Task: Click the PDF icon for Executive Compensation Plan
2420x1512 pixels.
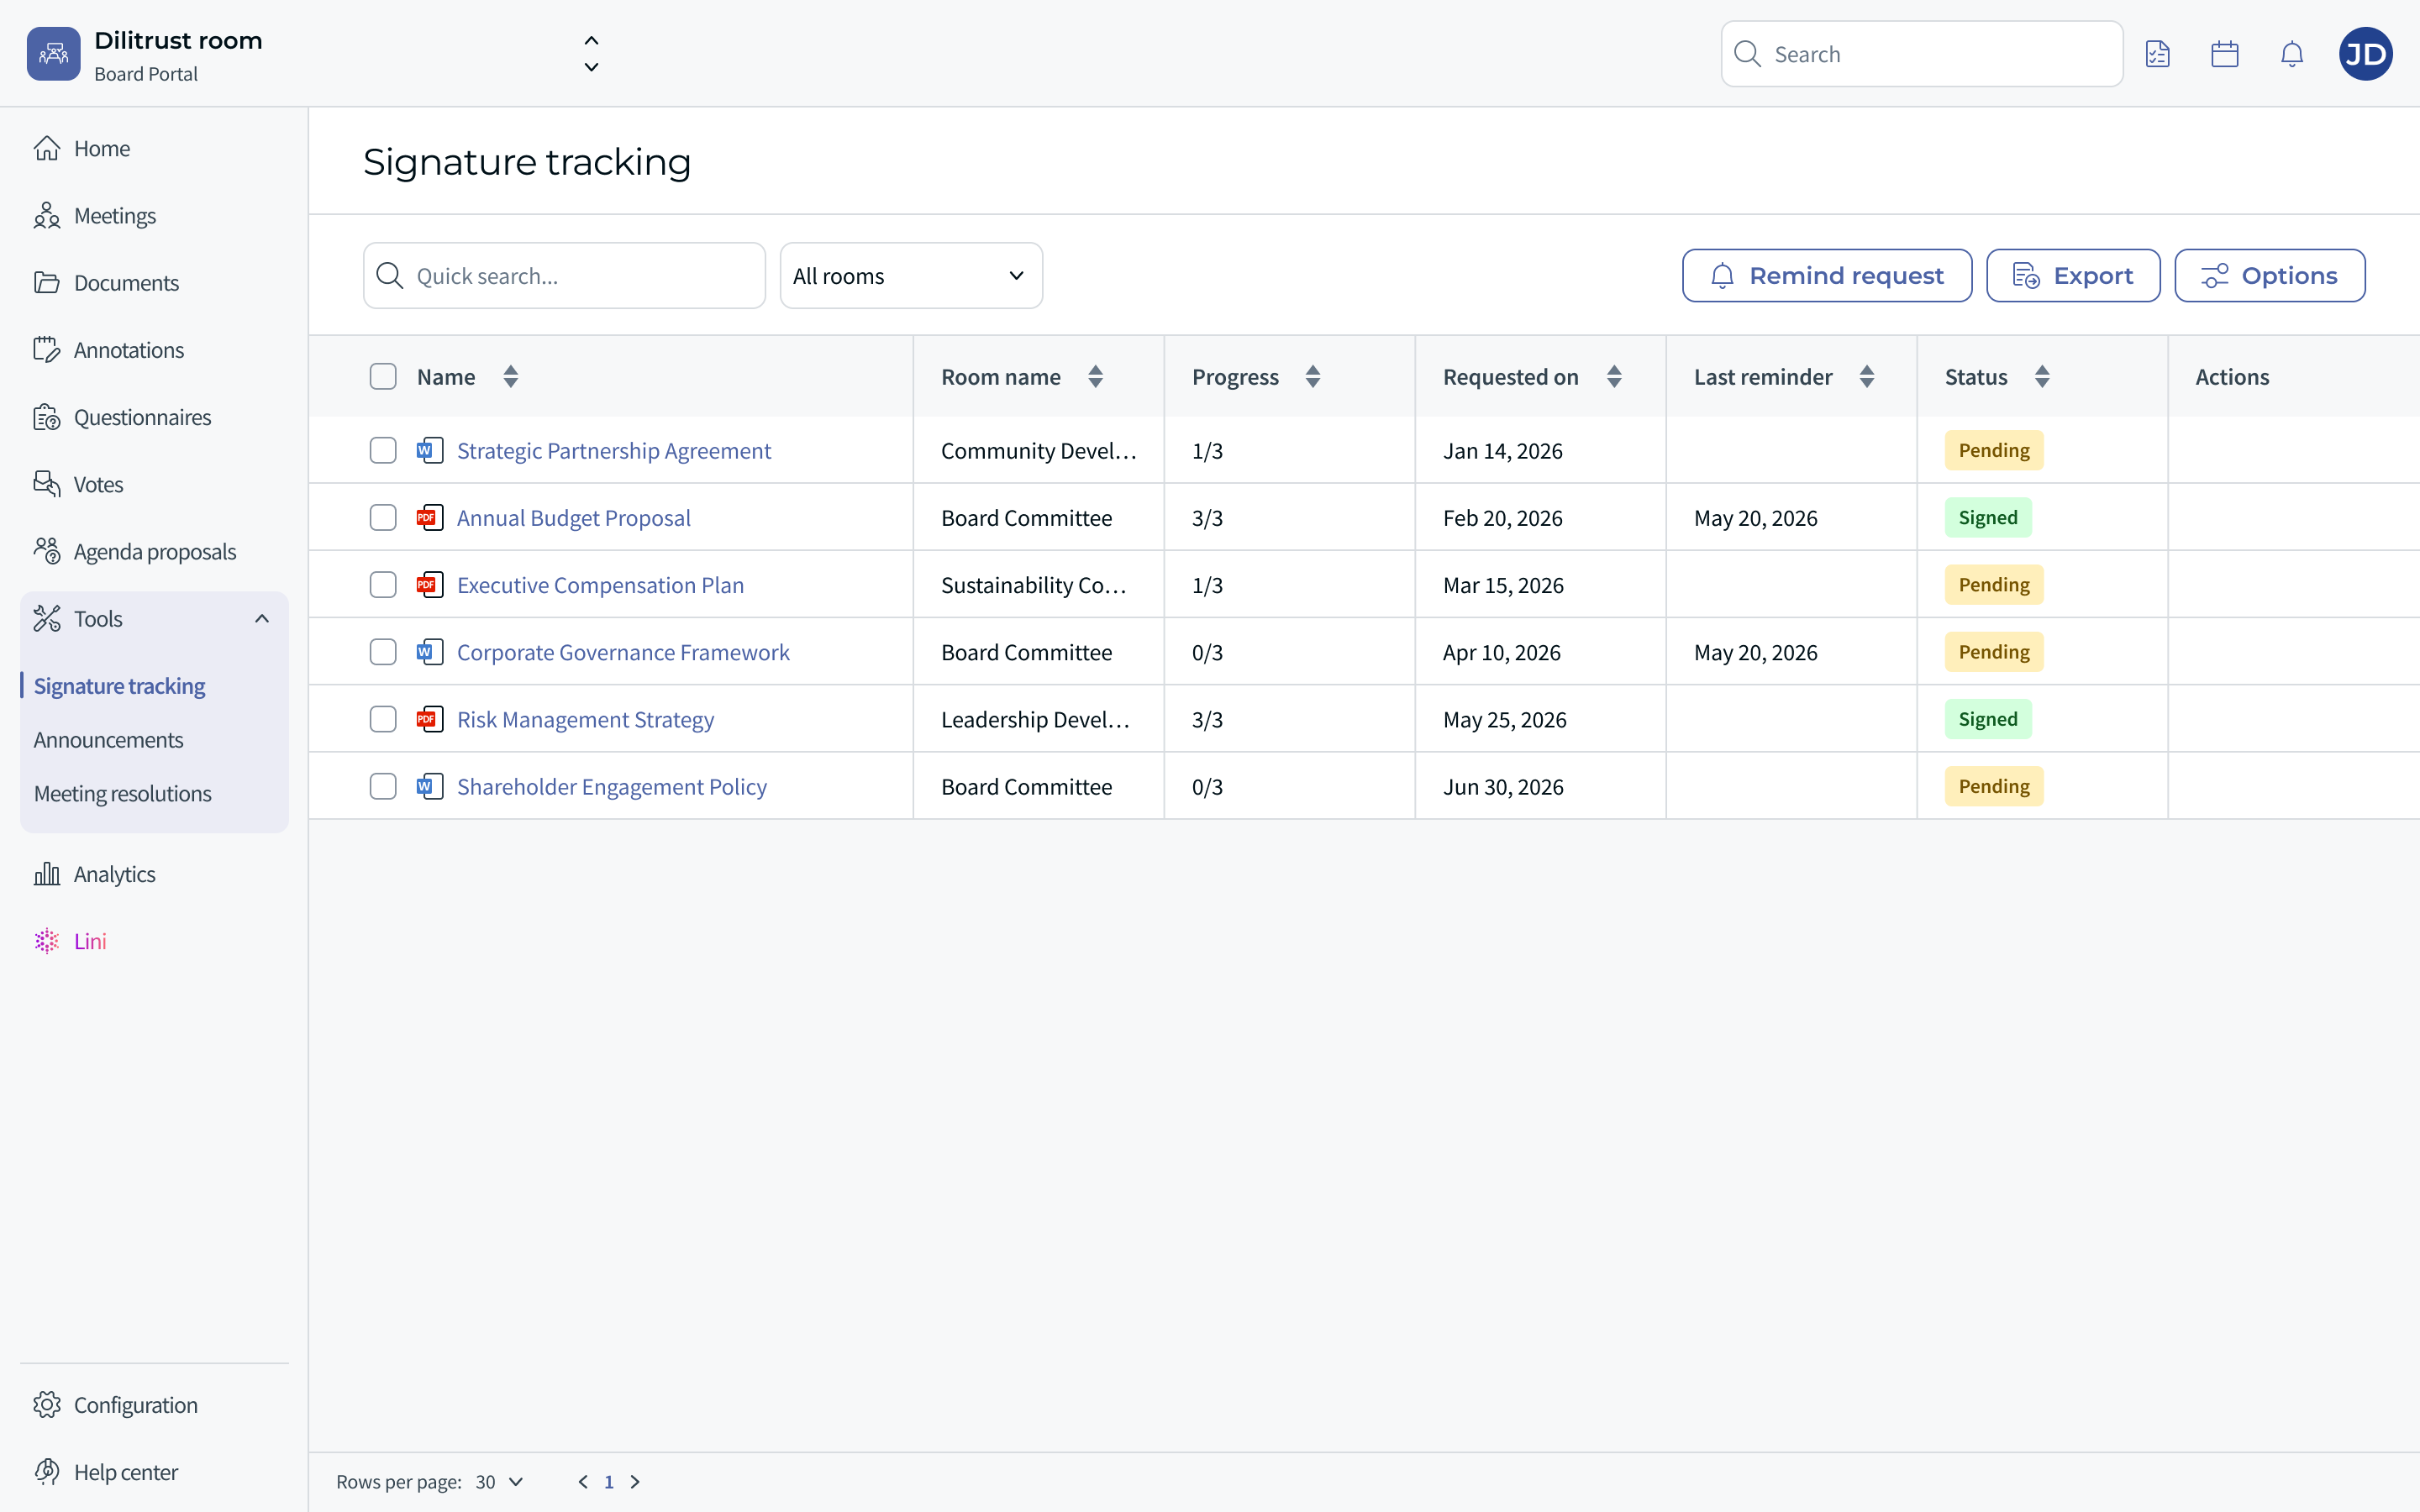Action: tap(430, 584)
